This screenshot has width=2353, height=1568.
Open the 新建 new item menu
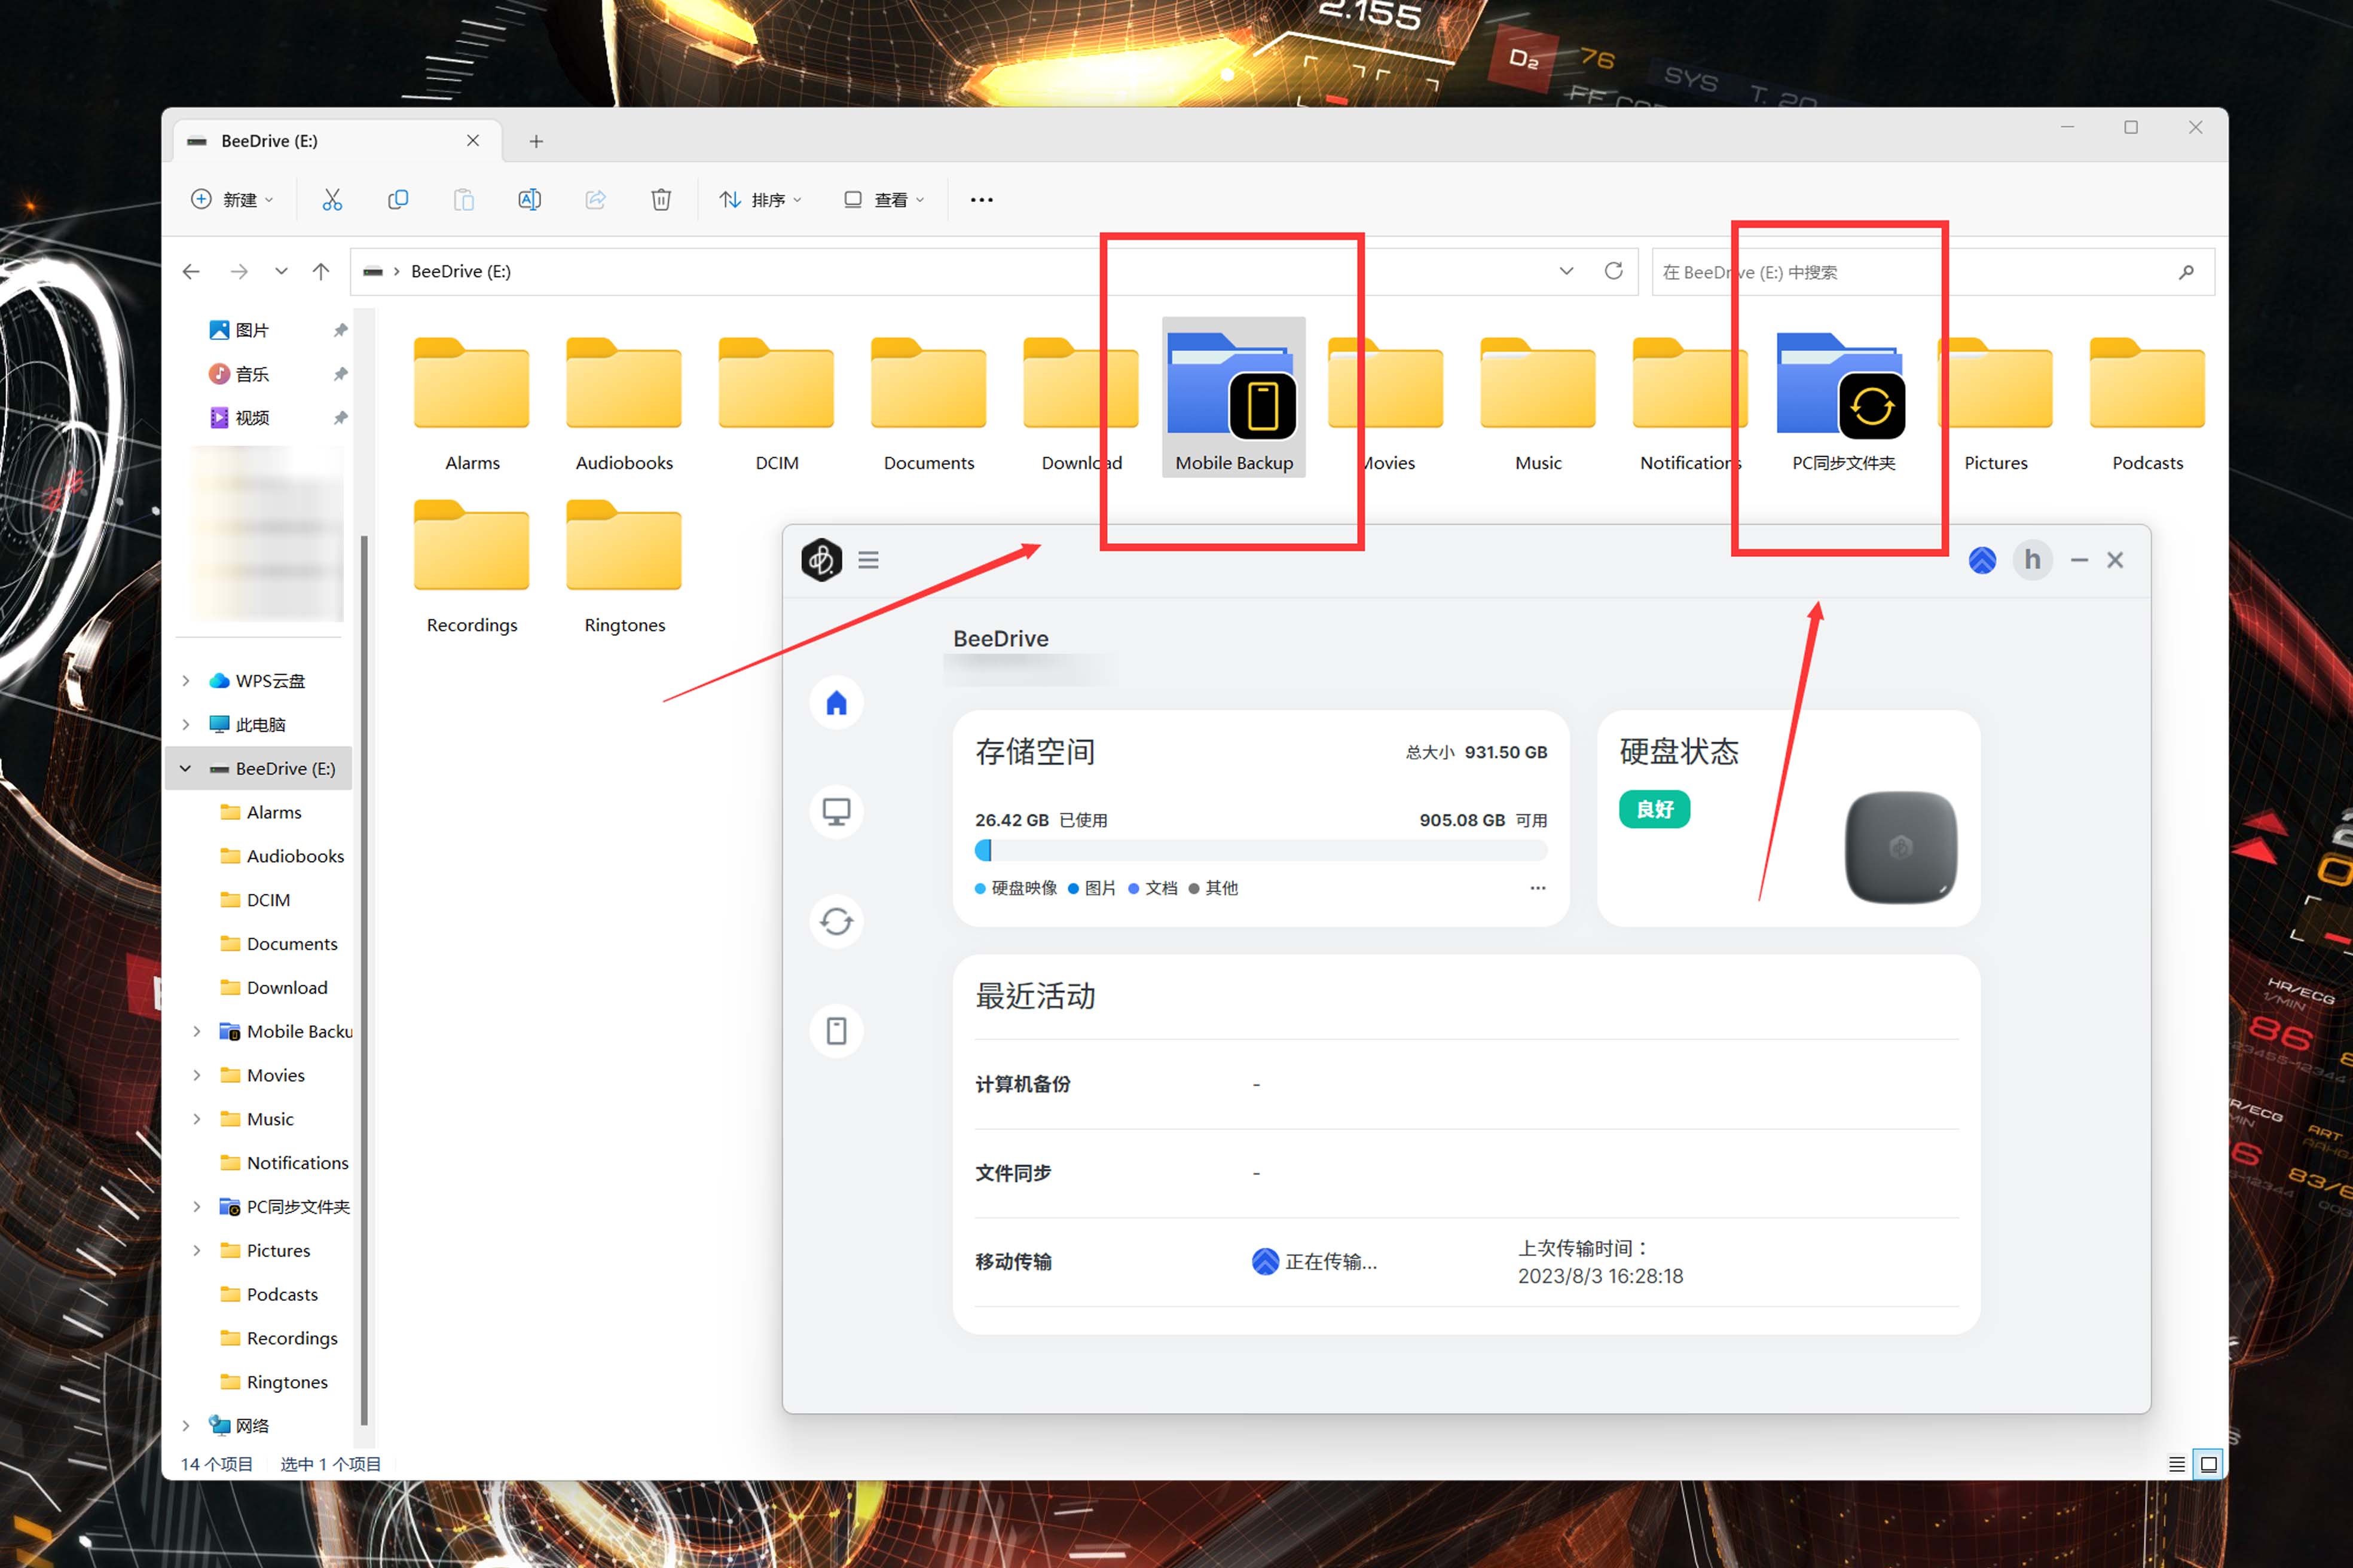point(232,200)
